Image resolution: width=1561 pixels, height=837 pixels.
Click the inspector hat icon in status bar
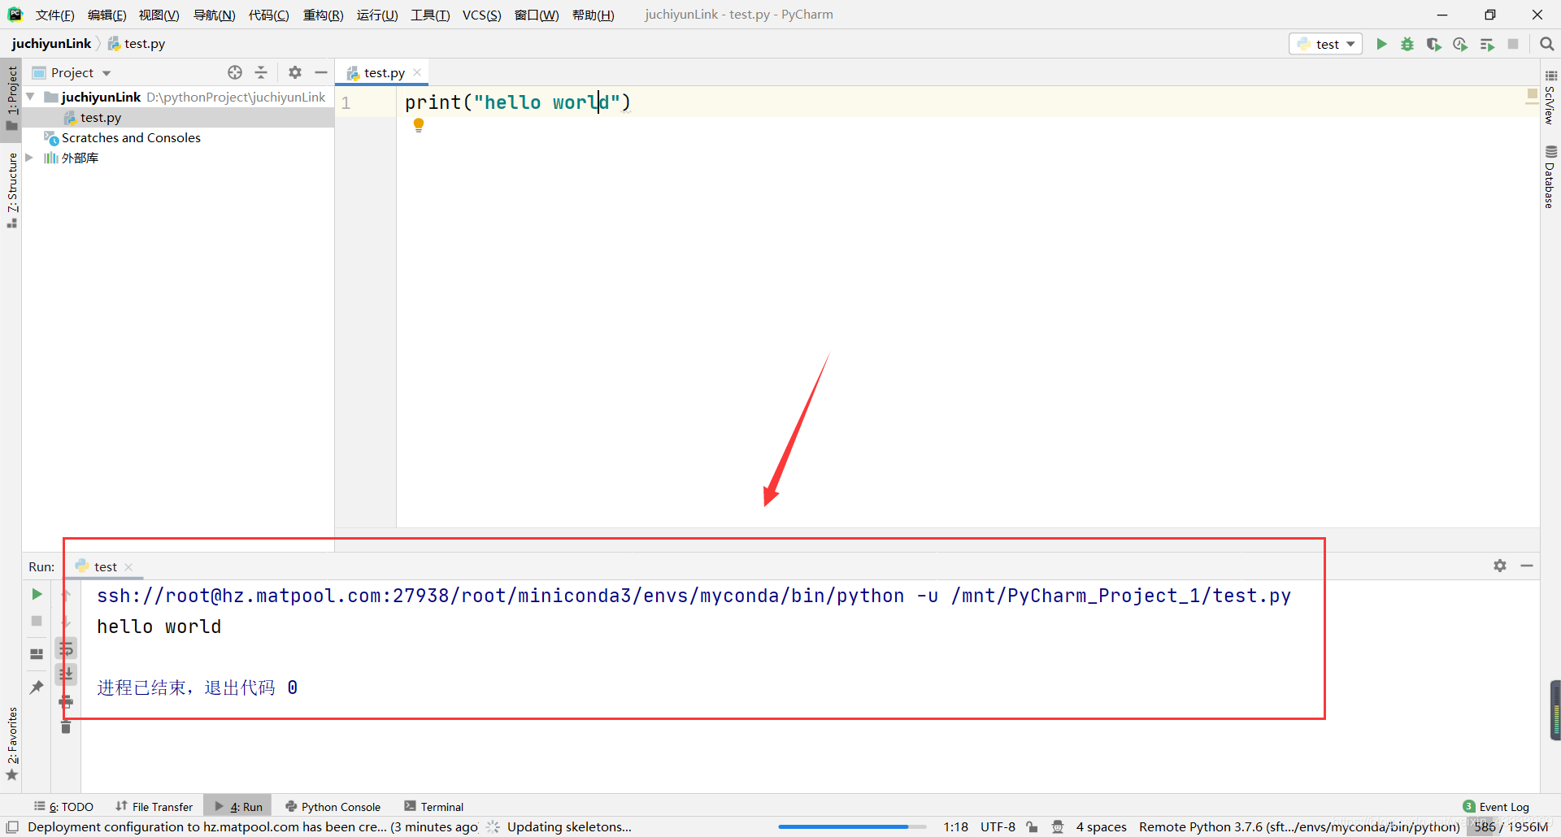click(1058, 826)
